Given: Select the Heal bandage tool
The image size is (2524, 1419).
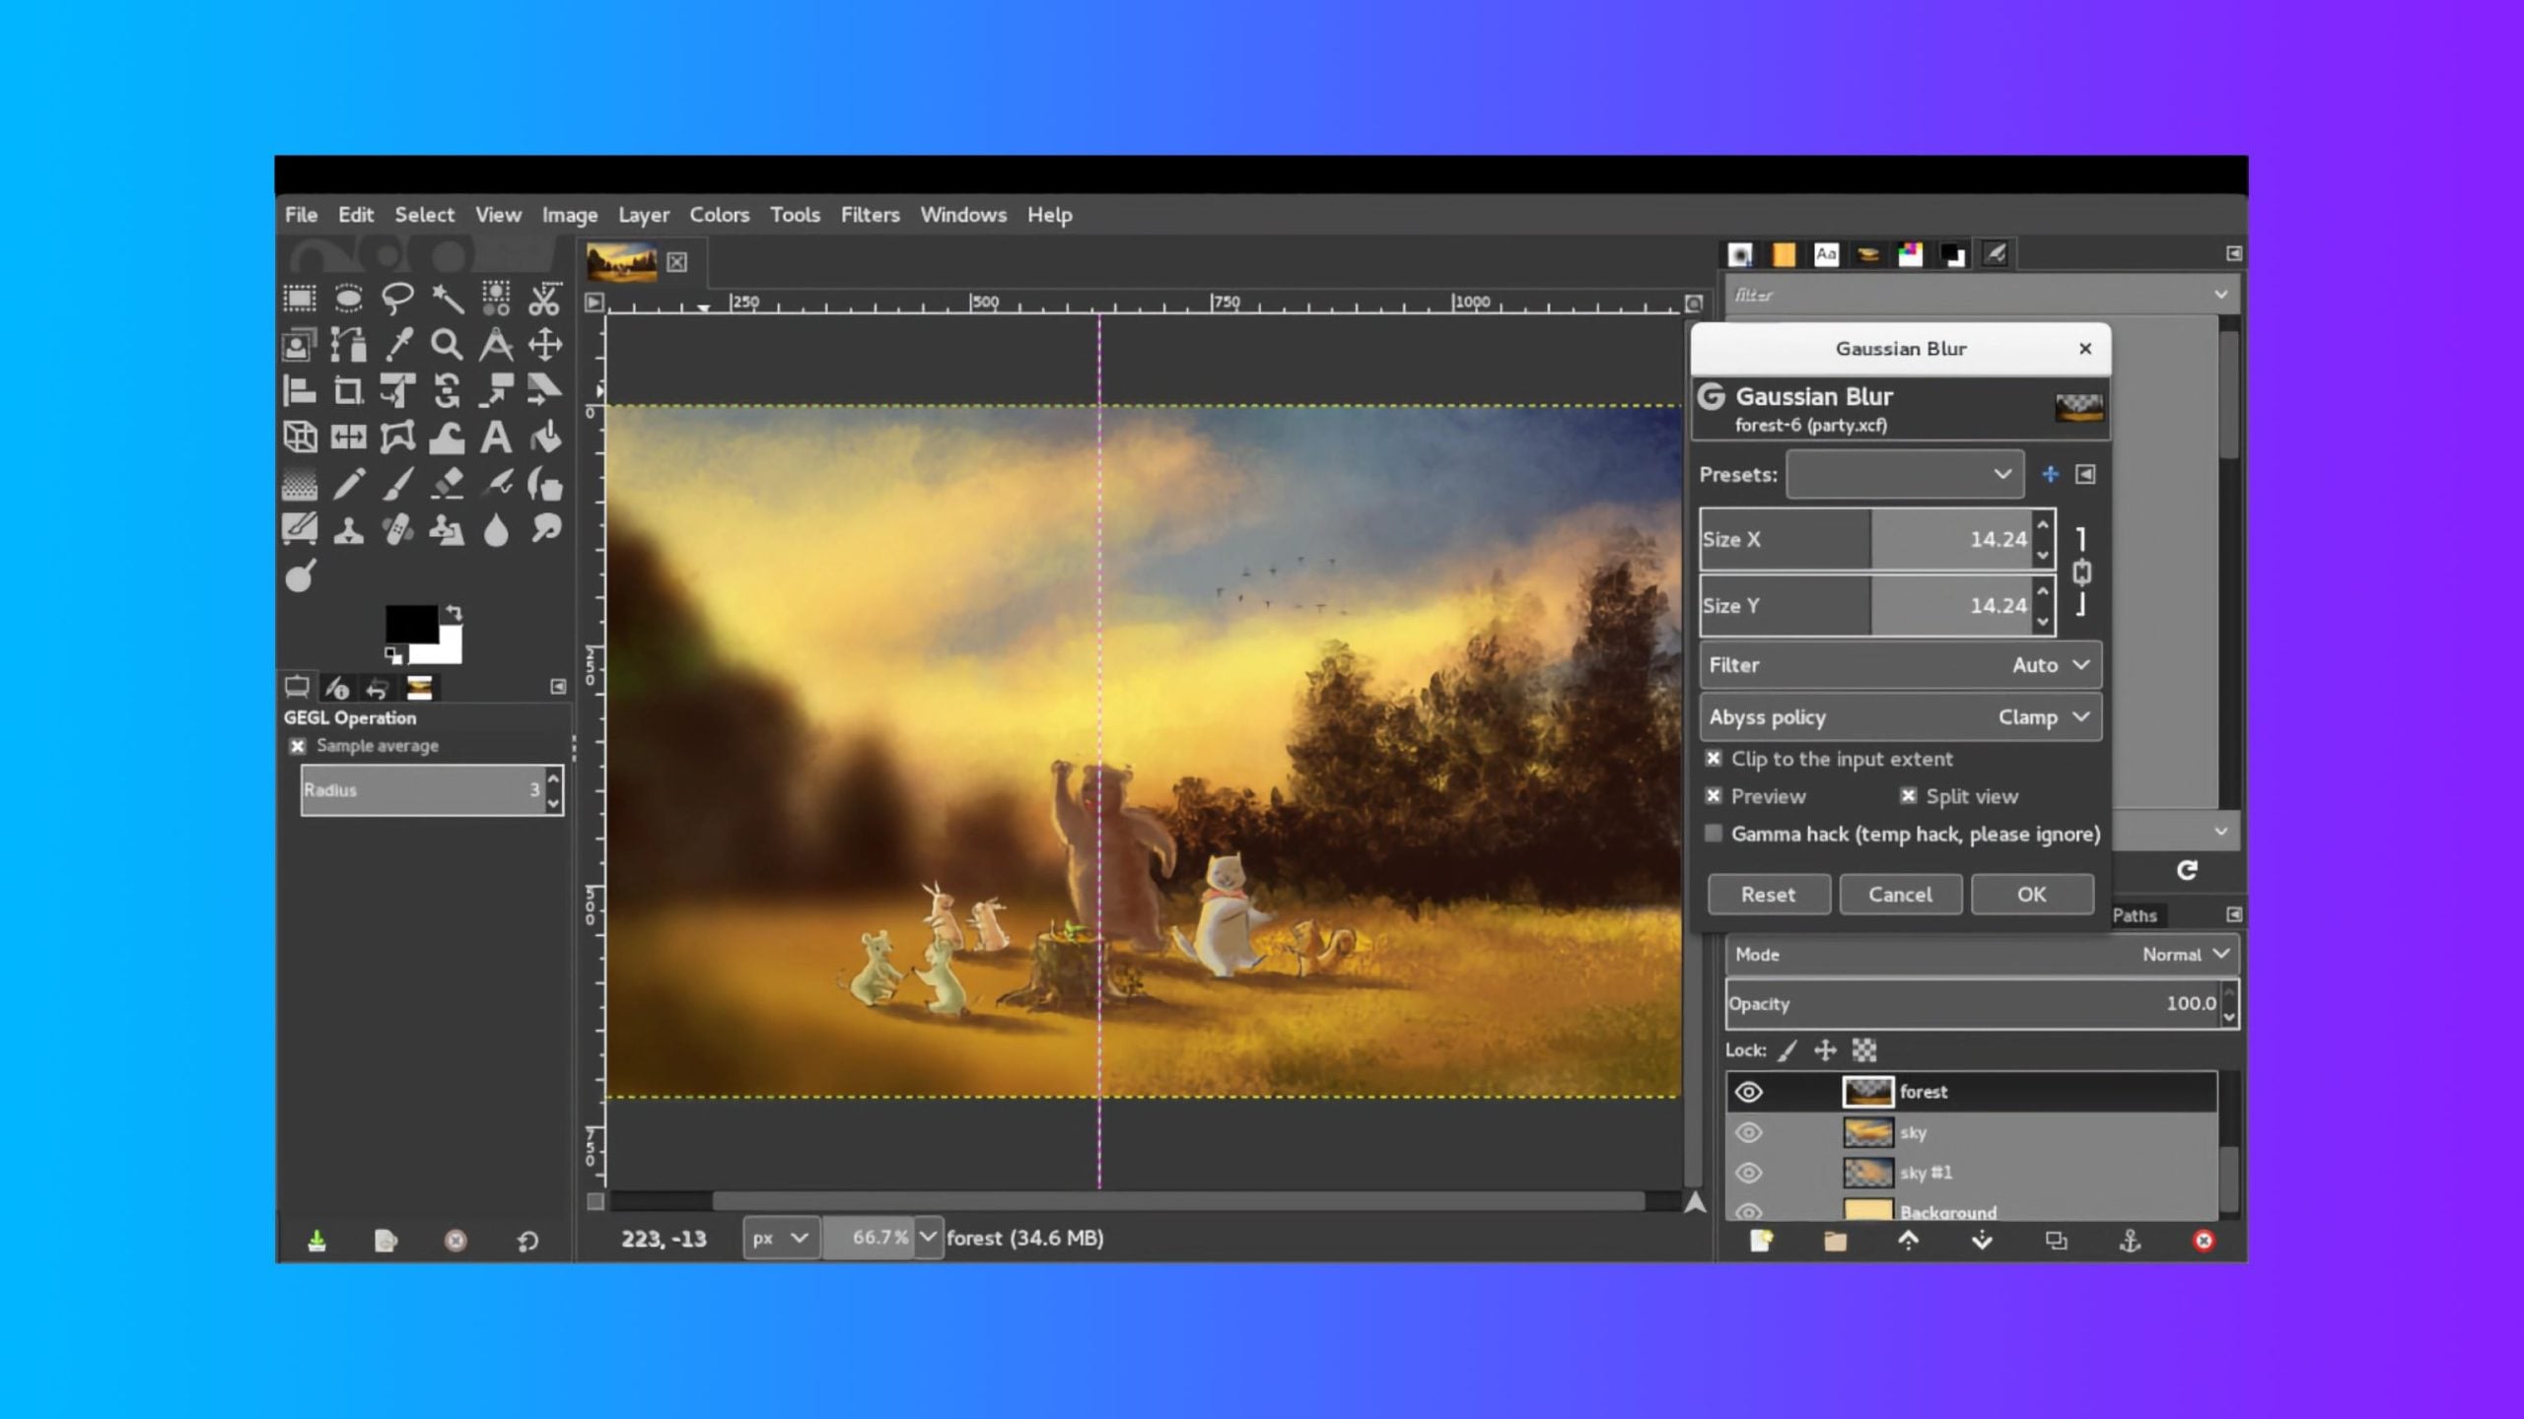Looking at the screenshot, I should tap(397, 530).
